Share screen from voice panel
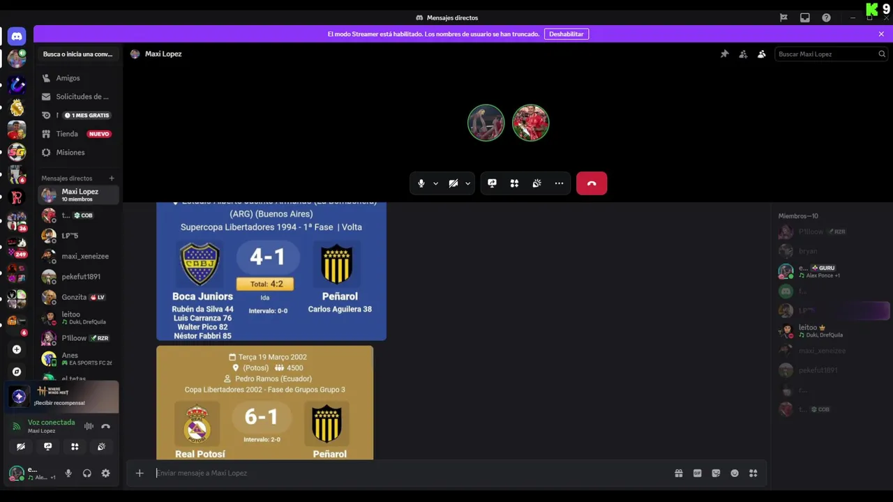893x502 pixels. (48, 446)
